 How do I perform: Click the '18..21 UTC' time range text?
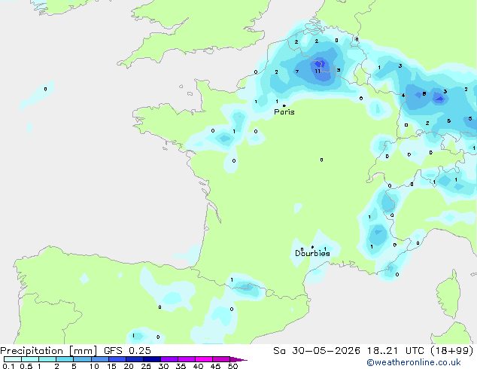point(395,351)
